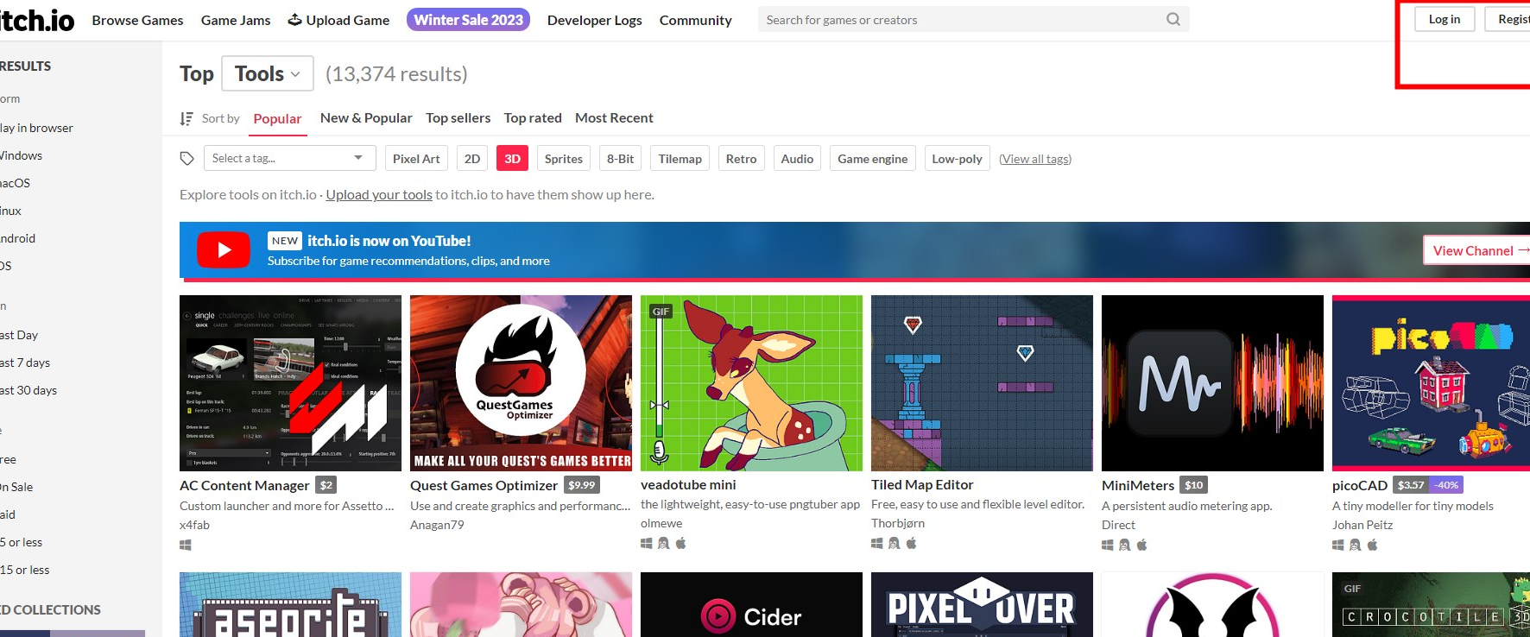This screenshot has width=1530, height=637.
Task: Open Community in navigation
Action: pyautogui.click(x=695, y=20)
